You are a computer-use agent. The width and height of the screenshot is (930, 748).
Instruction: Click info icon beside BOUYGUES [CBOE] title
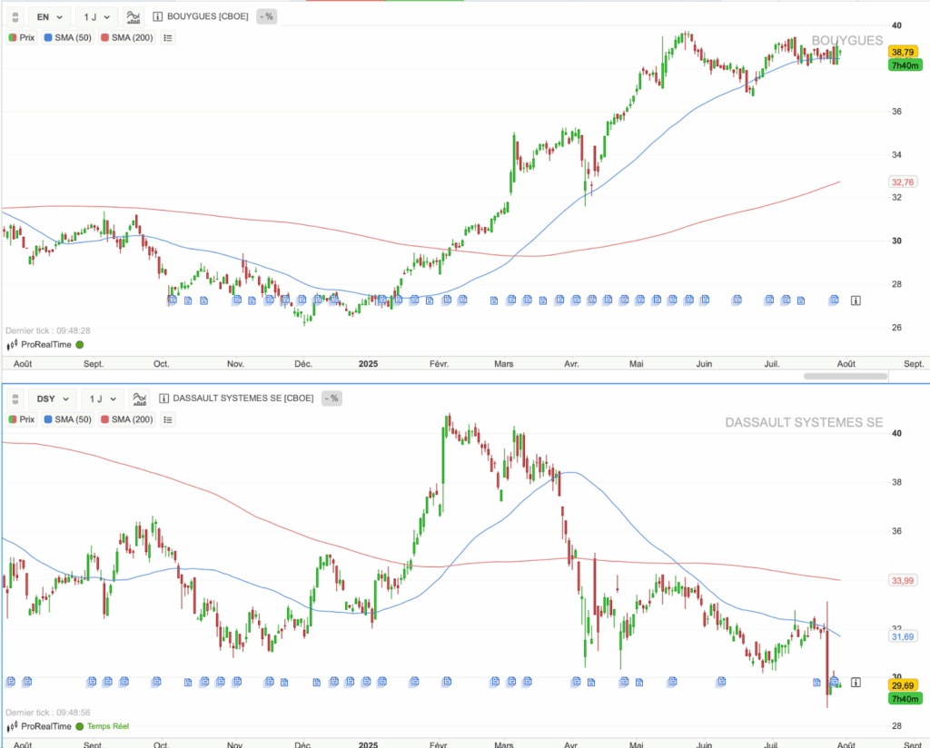(159, 16)
